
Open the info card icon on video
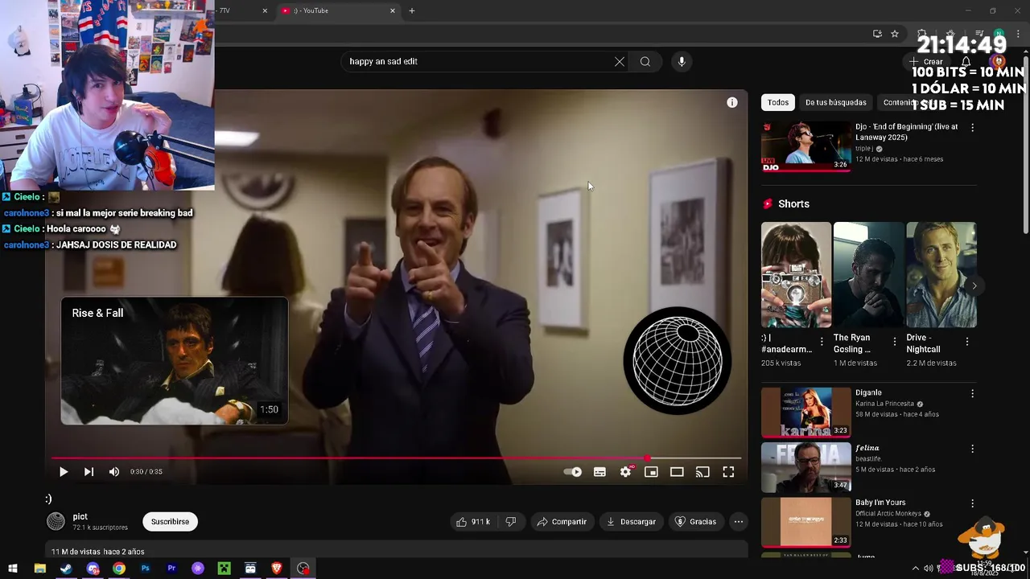pos(732,102)
